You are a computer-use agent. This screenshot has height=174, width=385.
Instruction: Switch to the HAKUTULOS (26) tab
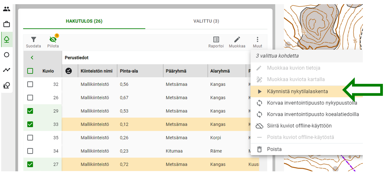(x=84, y=21)
